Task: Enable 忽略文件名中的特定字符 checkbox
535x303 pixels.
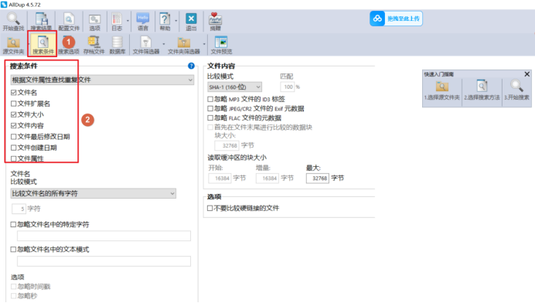Action: tap(13, 224)
